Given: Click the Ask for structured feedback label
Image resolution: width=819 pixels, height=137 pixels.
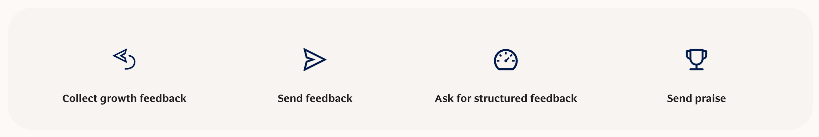Looking at the screenshot, I should pos(506,98).
